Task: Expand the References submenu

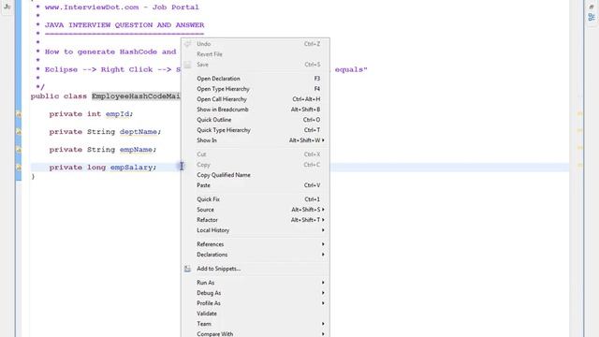Action: (x=255, y=244)
